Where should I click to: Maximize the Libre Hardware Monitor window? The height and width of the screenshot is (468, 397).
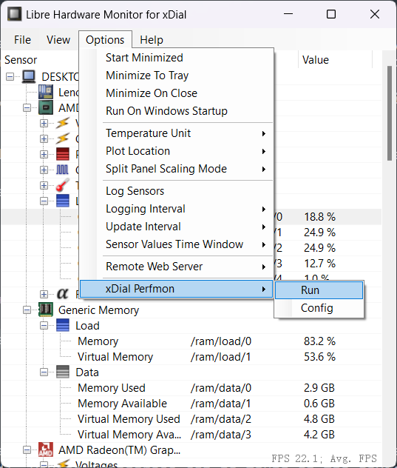[x=331, y=14]
